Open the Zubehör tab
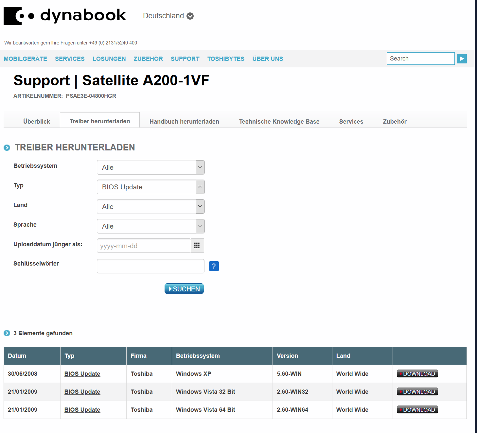Screen dimensions: 477x433 pos(395,122)
